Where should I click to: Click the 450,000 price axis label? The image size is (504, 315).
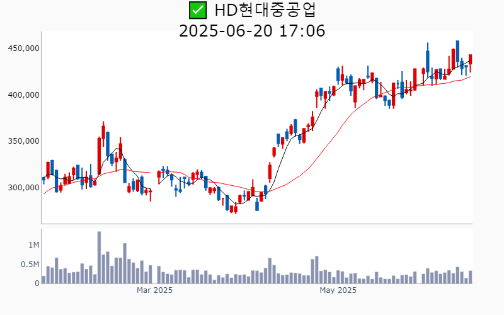click(23, 49)
